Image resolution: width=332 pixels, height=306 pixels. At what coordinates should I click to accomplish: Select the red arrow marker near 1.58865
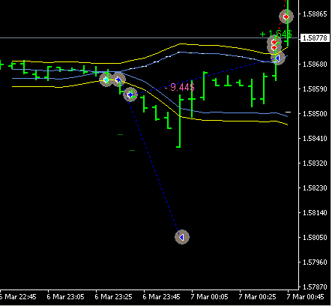click(286, 16)
